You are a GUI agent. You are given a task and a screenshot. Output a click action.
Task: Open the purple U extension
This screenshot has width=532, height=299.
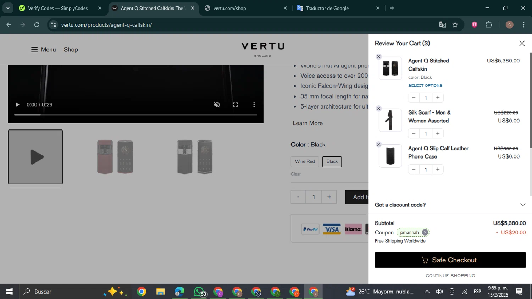[x=474, y=24]
